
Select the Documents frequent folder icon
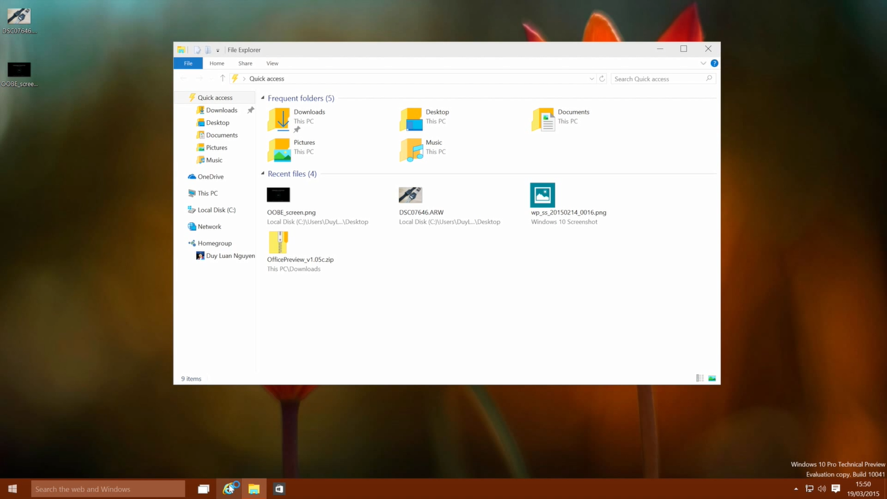coord(543,120)
